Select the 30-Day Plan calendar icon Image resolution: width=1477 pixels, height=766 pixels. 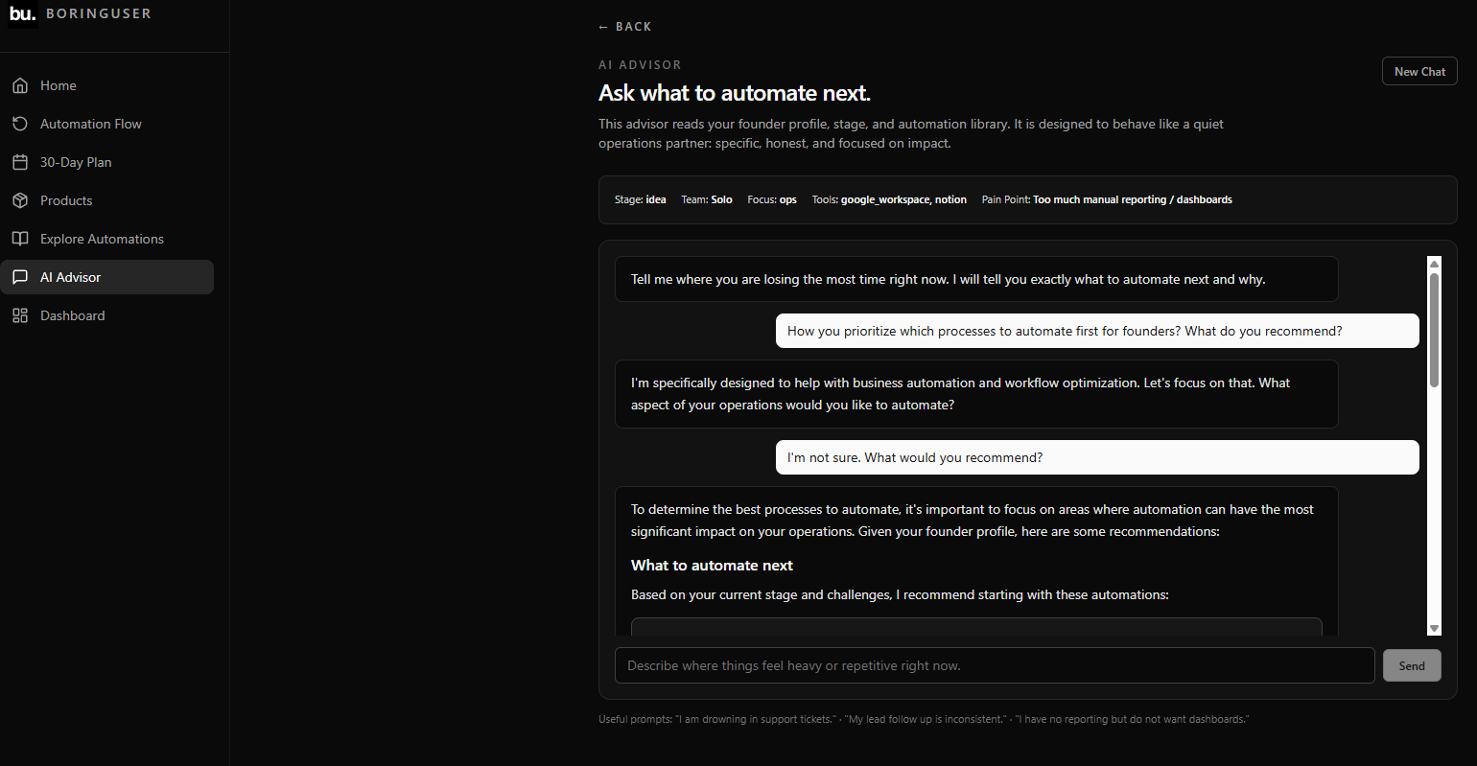19,162
